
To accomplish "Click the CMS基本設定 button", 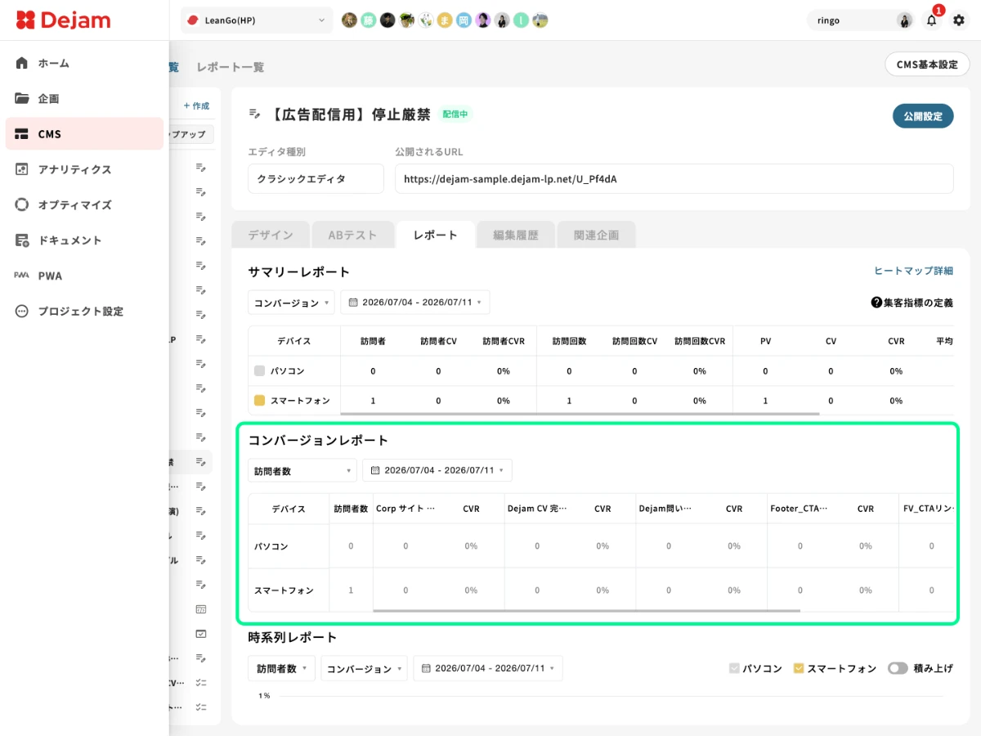I will [x=927, y=64].
